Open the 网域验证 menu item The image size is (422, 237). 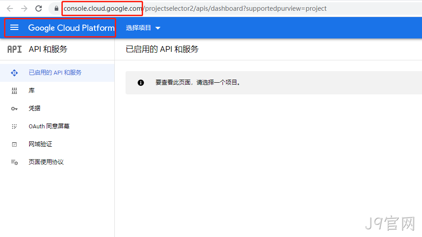(x=57, y=144)
